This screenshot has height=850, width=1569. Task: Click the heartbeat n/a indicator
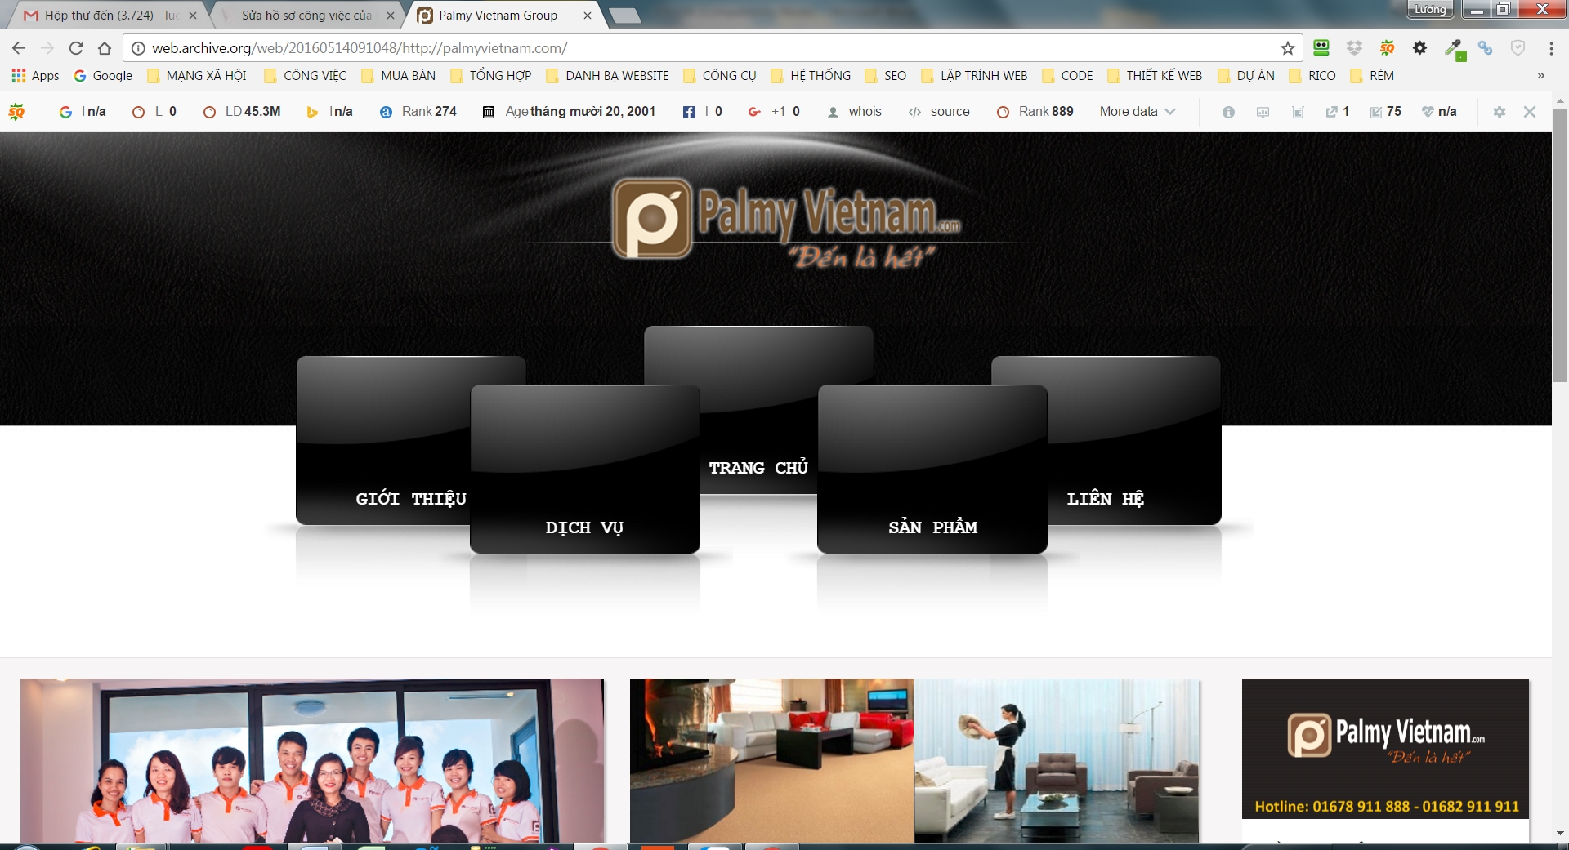pos(1439,112)
